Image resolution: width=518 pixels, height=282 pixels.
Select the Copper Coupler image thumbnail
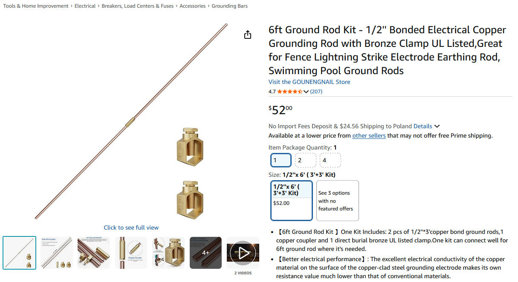(131, 253)
